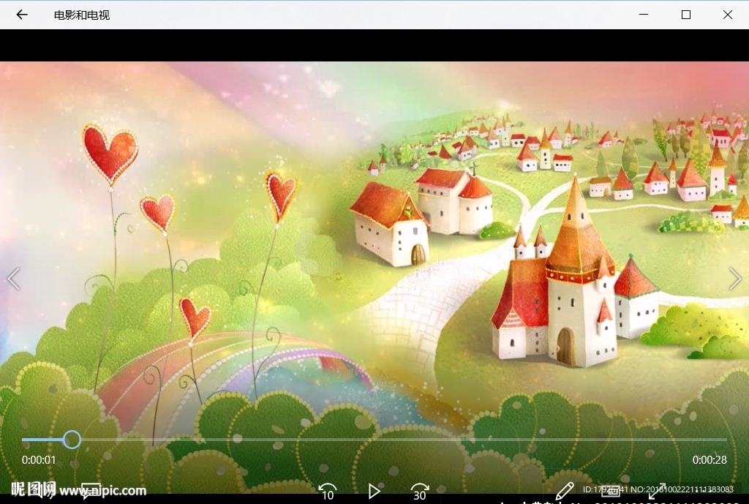Skip forward 30 seconds
Viewport: 749px width, 504px height.
pyautogui.click(x=420, y=492)
